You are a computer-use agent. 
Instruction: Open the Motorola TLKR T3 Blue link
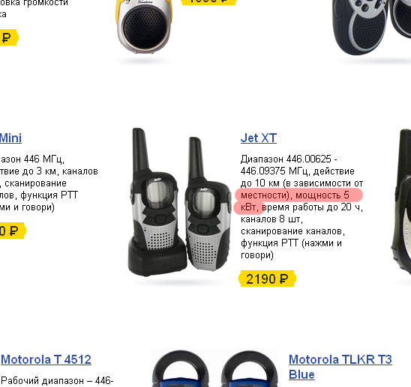340,367
